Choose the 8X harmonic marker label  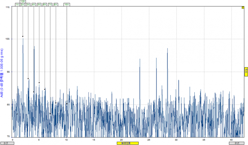coord(56,5)
